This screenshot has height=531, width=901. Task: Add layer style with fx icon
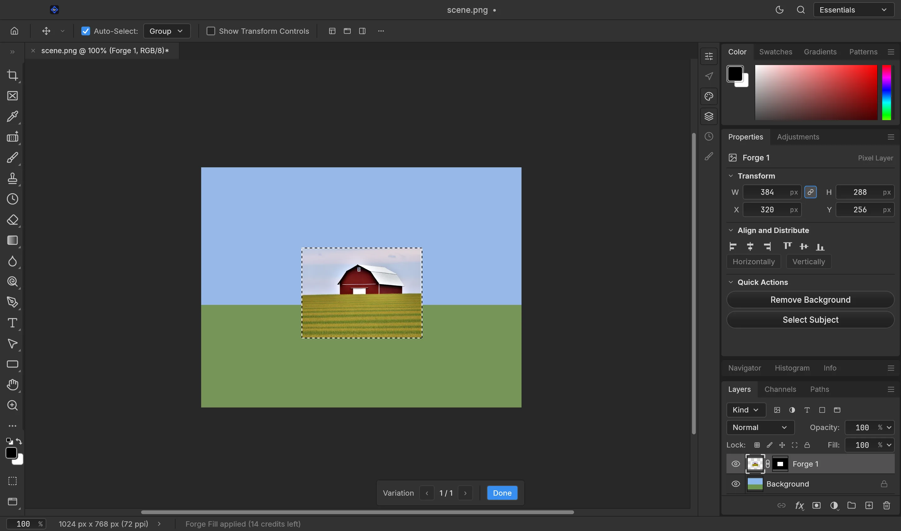(799, 505)
